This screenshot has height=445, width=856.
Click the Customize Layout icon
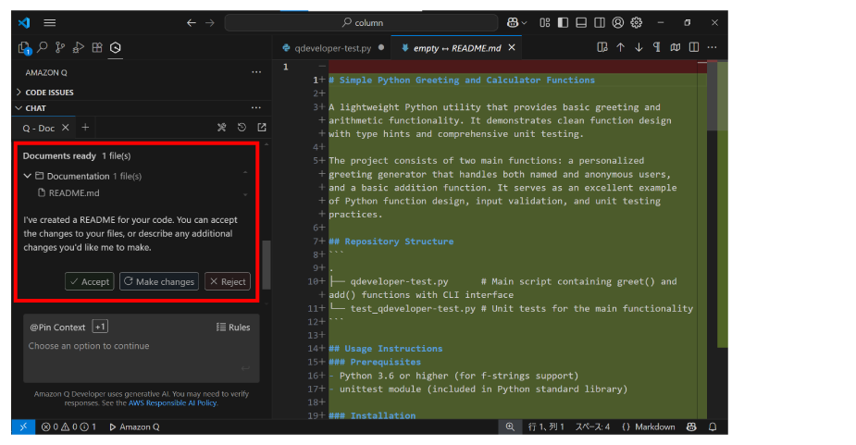coord(545,22)
